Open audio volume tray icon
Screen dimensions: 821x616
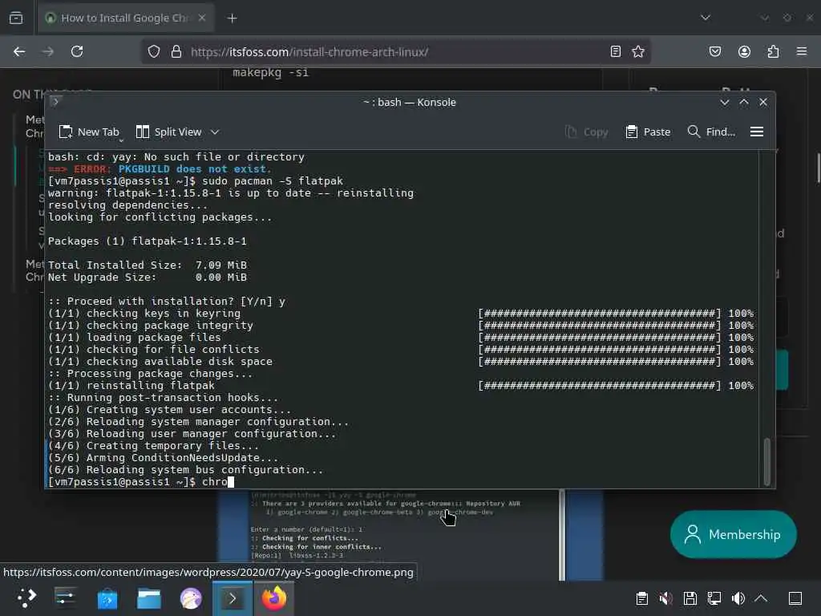coord(738,598)
